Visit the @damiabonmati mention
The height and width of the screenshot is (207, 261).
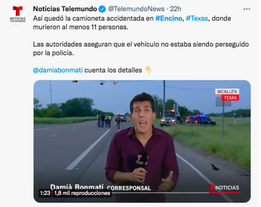[58, 70]
